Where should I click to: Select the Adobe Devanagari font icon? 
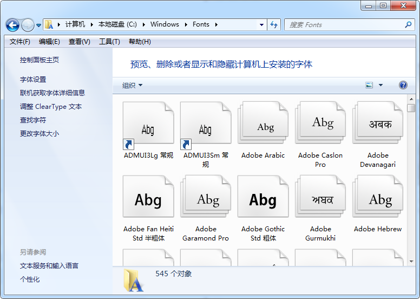point(378,122)
